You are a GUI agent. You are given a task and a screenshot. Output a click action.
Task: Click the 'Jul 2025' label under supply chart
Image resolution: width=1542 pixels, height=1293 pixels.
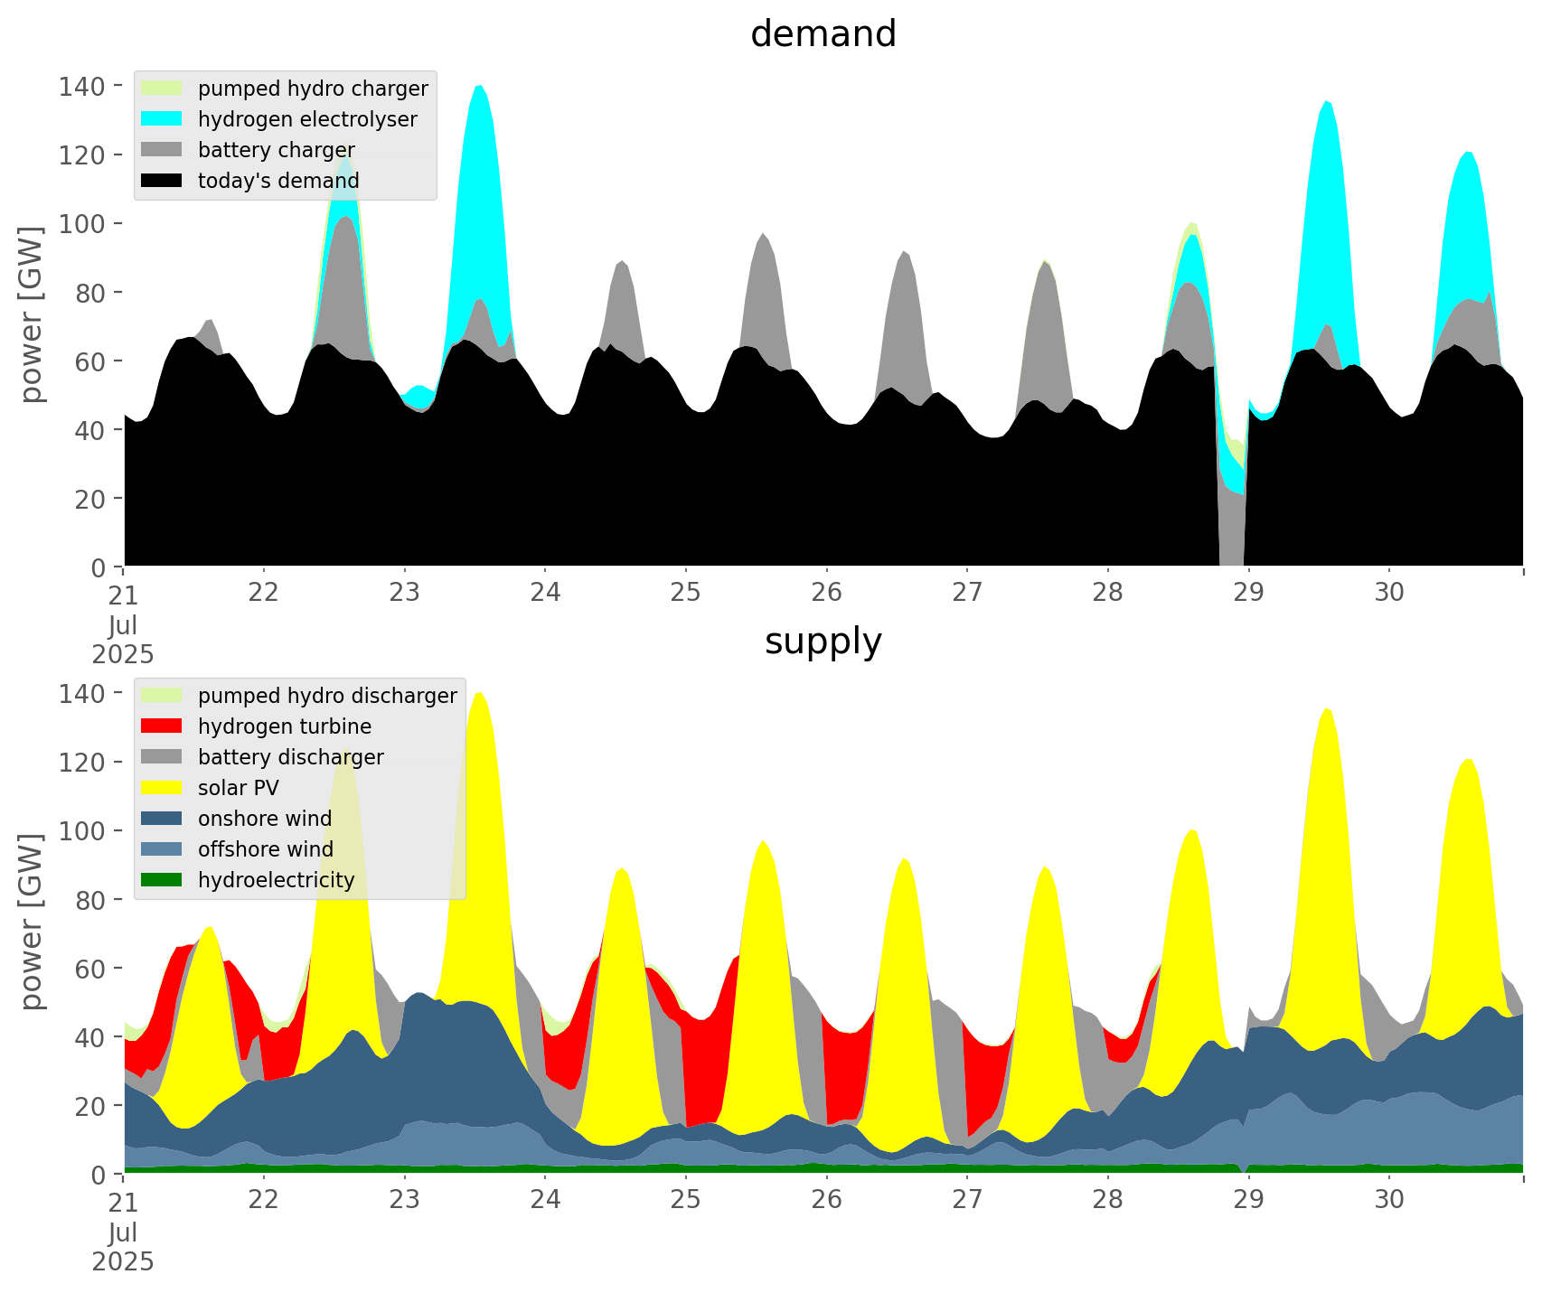[x=123, y=1247]
